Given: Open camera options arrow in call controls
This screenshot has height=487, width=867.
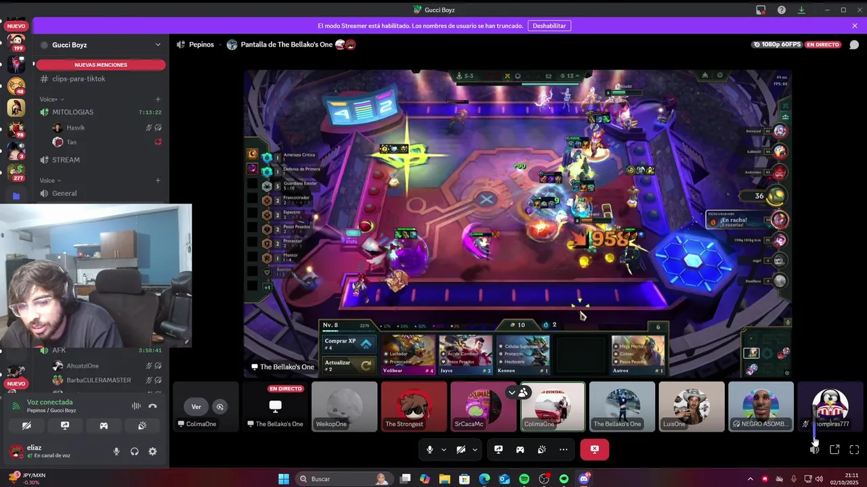Looking at the screenshot, I should tap(475, 449).
